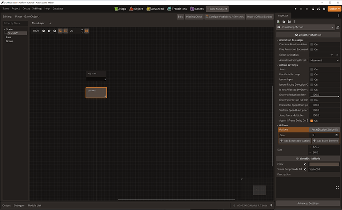Open the Transitions editor
Image resolution: width=342 pixels, height=210 pixels.
click(x=177, y=9)
